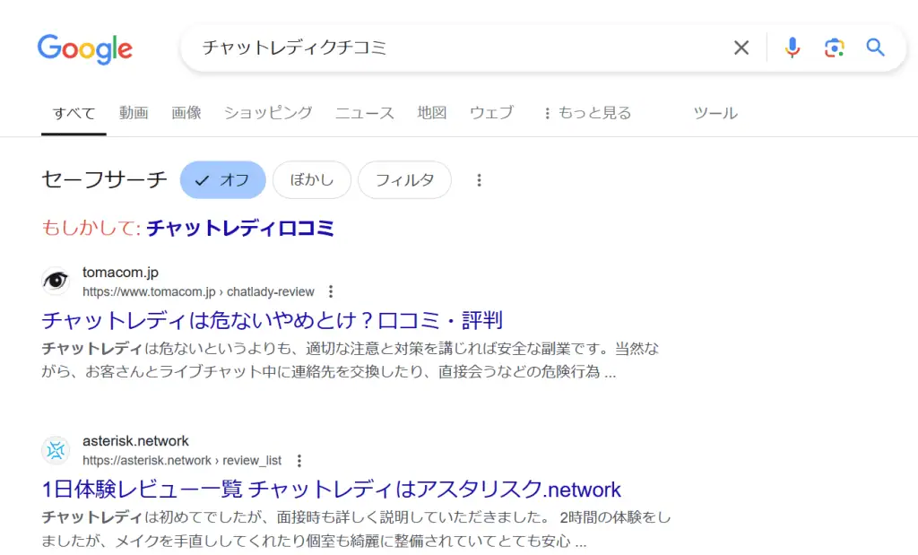The image size is (918, 555).
Task: Open Google Lens image search icon
Action: pos(835,48)
